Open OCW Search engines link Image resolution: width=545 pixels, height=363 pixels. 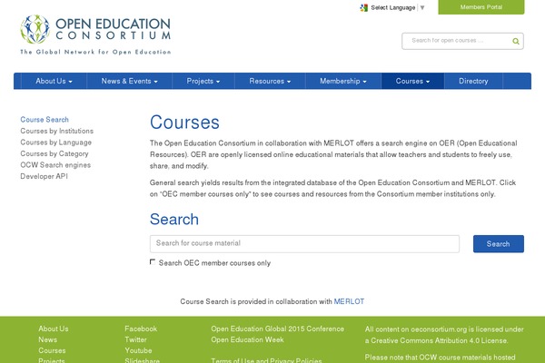click(55, 165)
